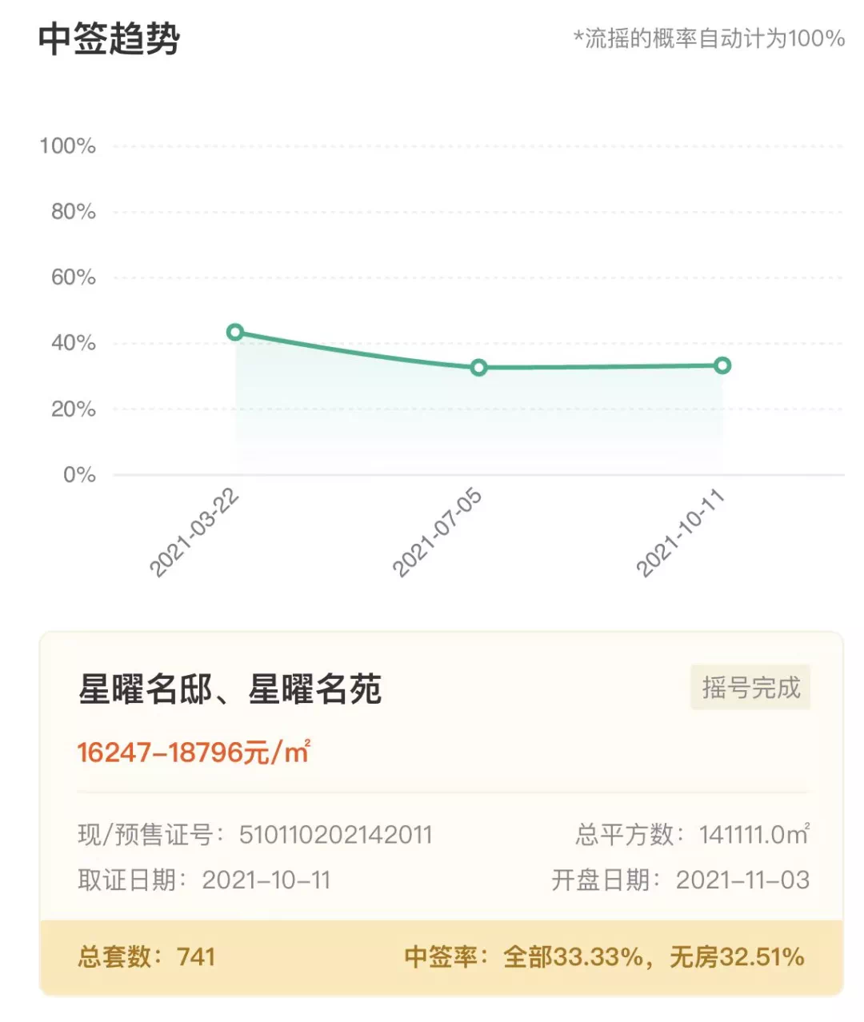The width and height of the screenshot is (864, 1022).
Task: Click the 摇号完成 status badge
Action: 750,688
